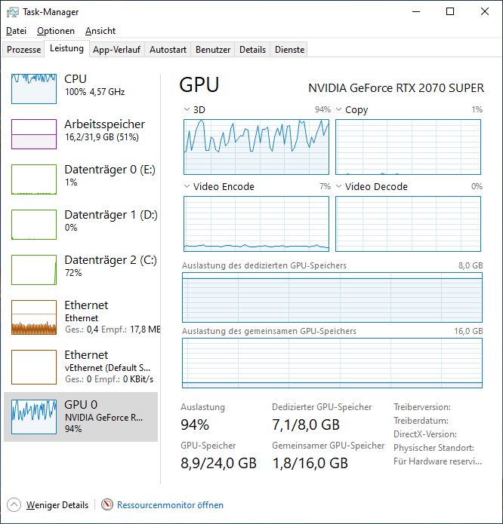
Task: Switch to the Leistung tab
Action: coord(66,48)
